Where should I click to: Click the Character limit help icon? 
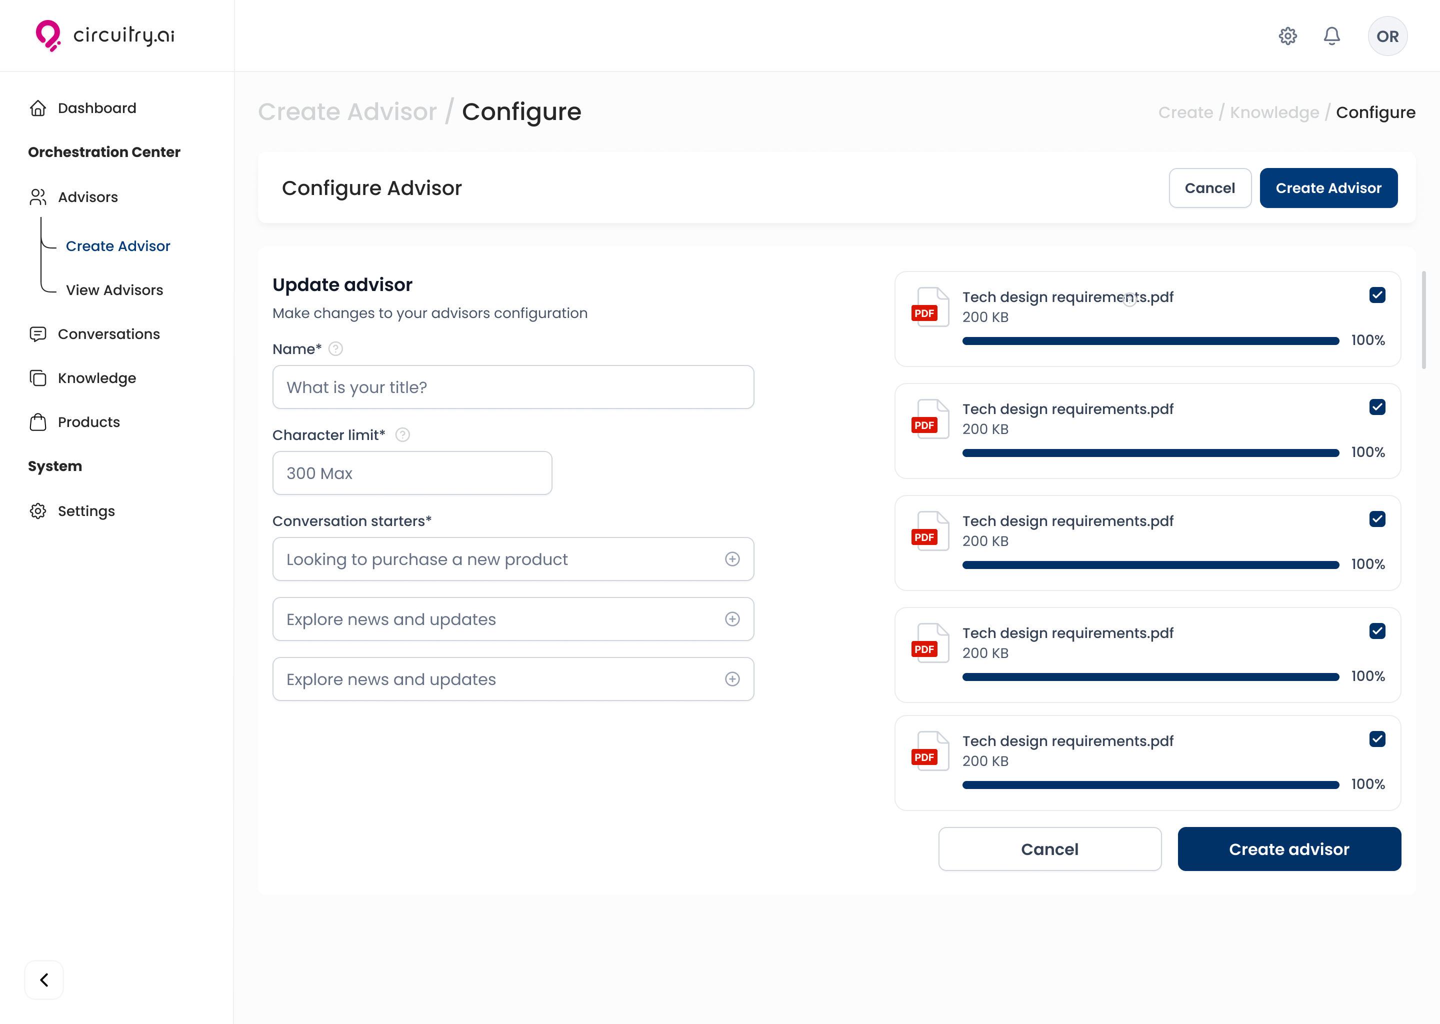point(402,434)
